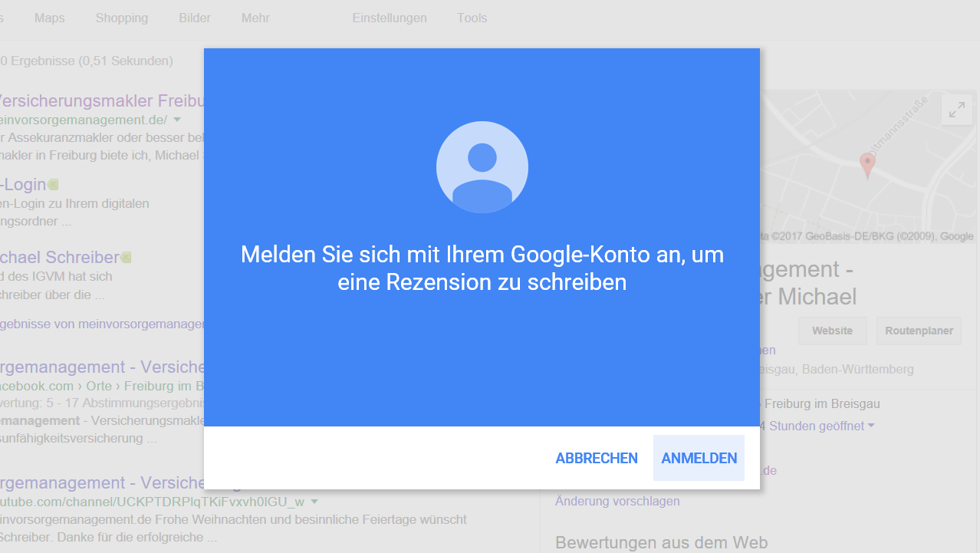Viewport: 980px width, 553px height.
Task: Open the facebook.com result title link
Action: pyautogui.click(x=100, y=367)
